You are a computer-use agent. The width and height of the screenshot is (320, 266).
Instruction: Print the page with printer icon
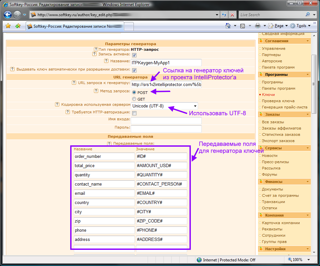click(x=258, y=26)
